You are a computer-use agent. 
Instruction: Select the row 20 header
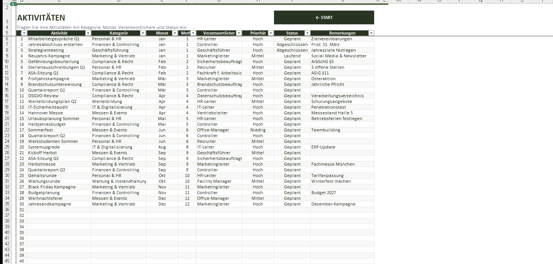tap(7, 119)
